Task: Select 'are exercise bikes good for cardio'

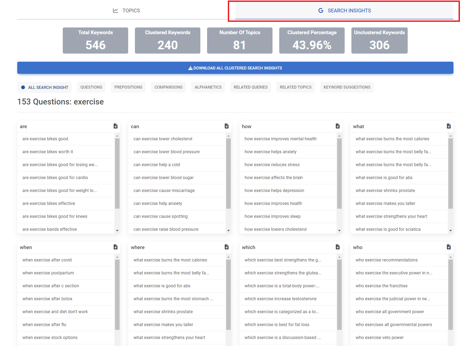Action: [66, 178]
